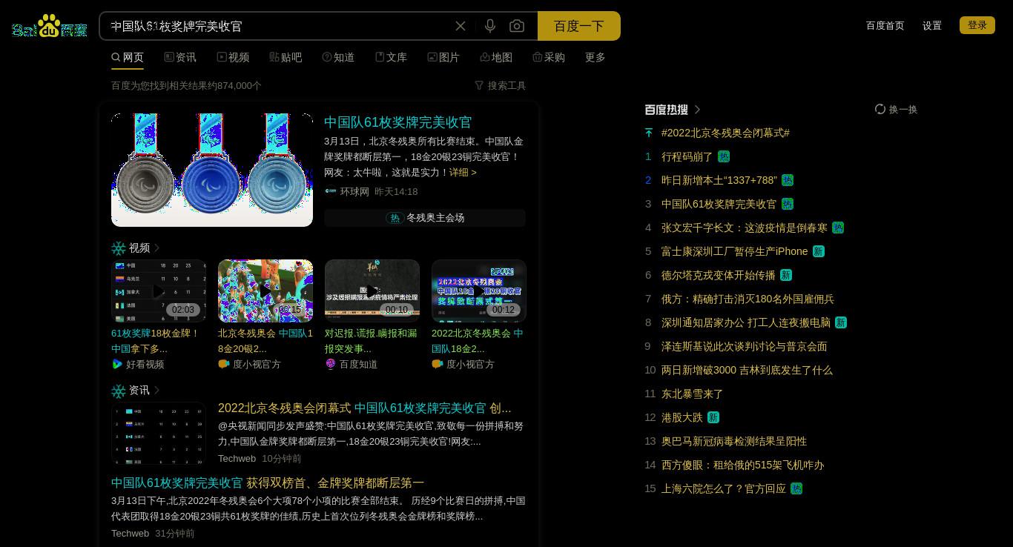1013x547 pixels.
Task: Play the 00:15 video thumbnail
Action: pyautogui.click(x=265, y=291)
